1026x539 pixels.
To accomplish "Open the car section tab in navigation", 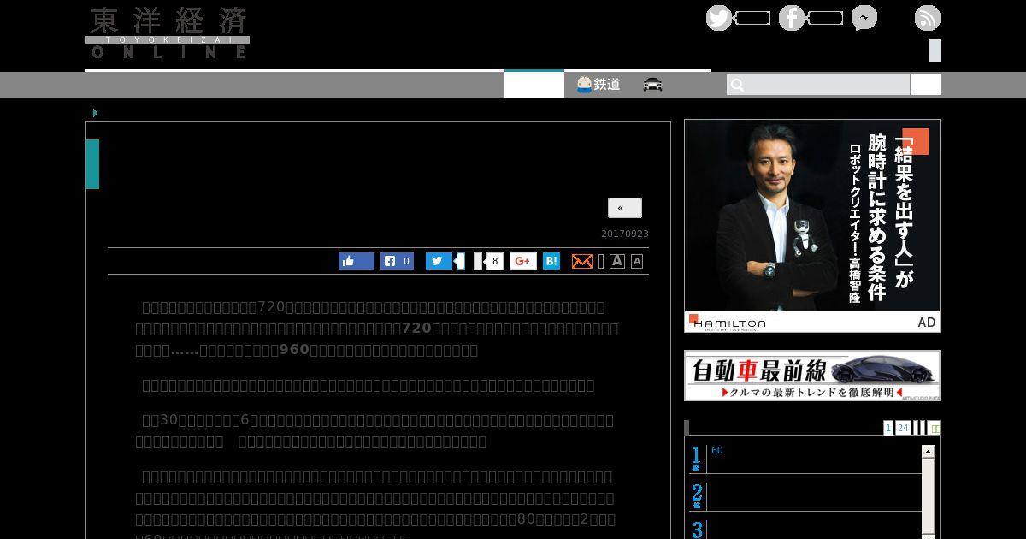I will (x=652, y=84).
